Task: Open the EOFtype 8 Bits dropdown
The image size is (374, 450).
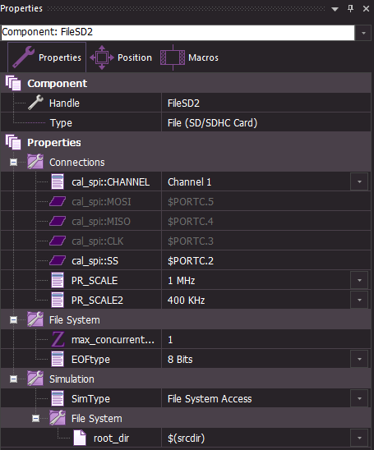Action: point(359,359)
